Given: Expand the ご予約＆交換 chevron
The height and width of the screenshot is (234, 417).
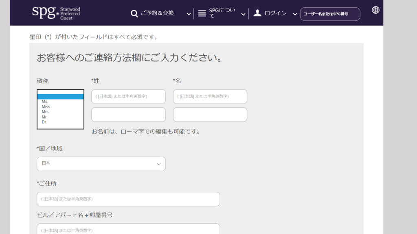Looking at the screenshot, I should pyautogui.click(x=189, y=14).
